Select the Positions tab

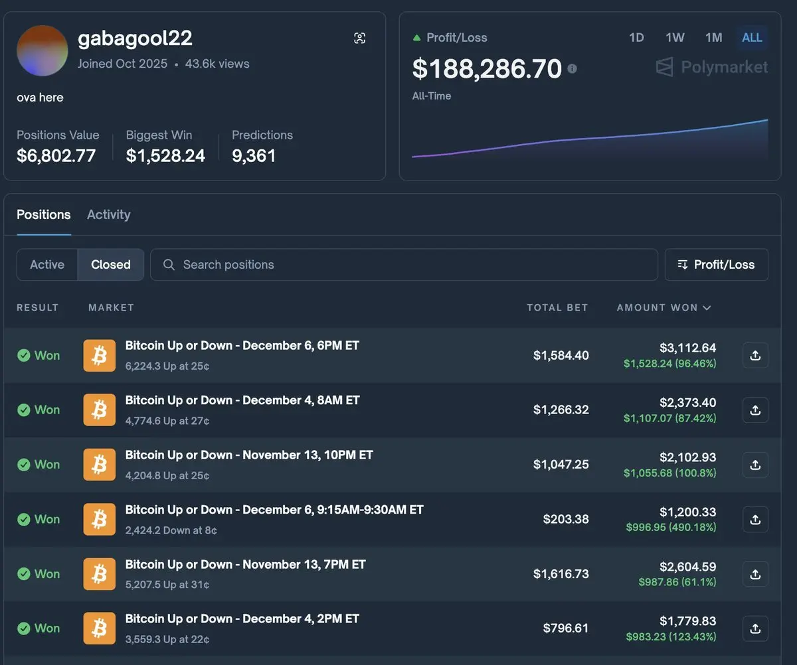point(43,214)
